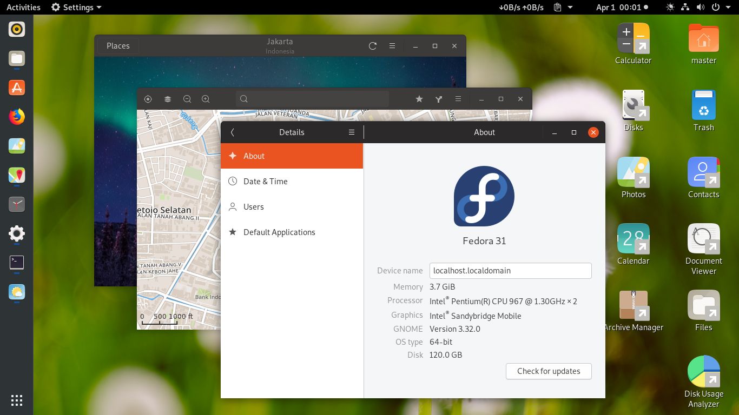Zoom out on the Jakarta map
The width and height of the screenshot is (739, 415).
coord(187,99)
